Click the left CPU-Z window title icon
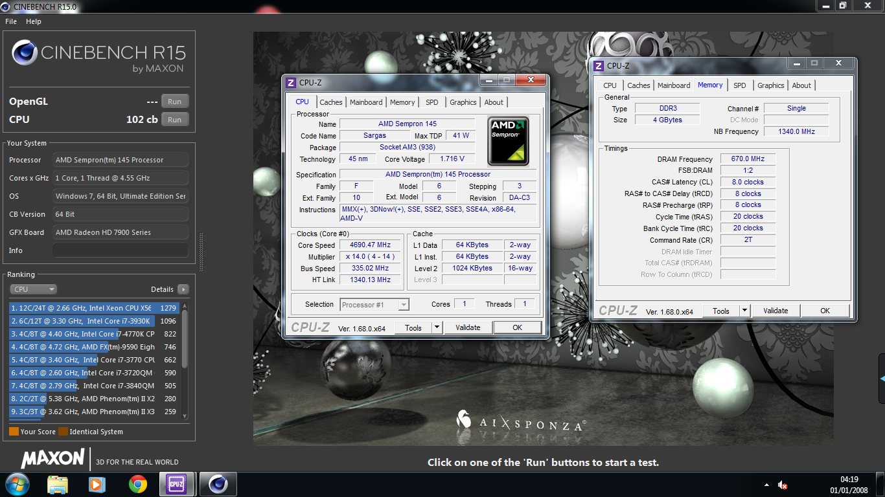This screenshot has height=497, width=885. pyautogui.click(x=292, y=82)
